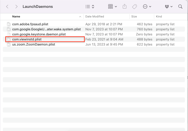188x131 pixels.
Task: Click the com.google.keystone.daemon.plist document icon
Action: point(9,34)
